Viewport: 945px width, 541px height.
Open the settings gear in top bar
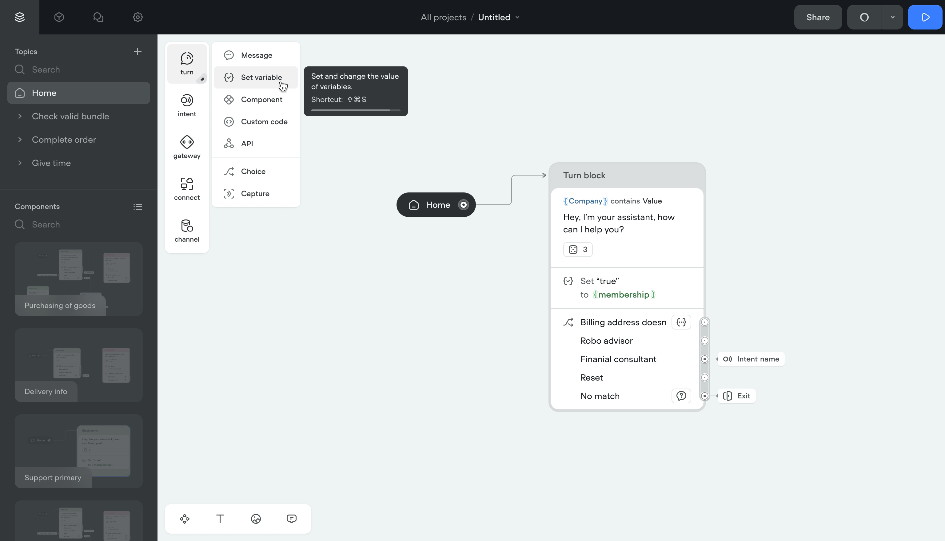[138, 18]
